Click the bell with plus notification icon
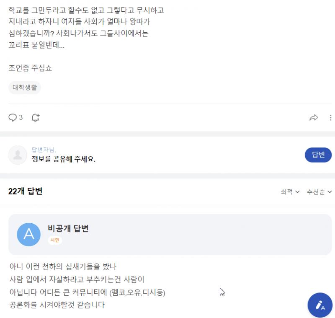This screenshot has height=318, width=335. click(x=36, y=118)
